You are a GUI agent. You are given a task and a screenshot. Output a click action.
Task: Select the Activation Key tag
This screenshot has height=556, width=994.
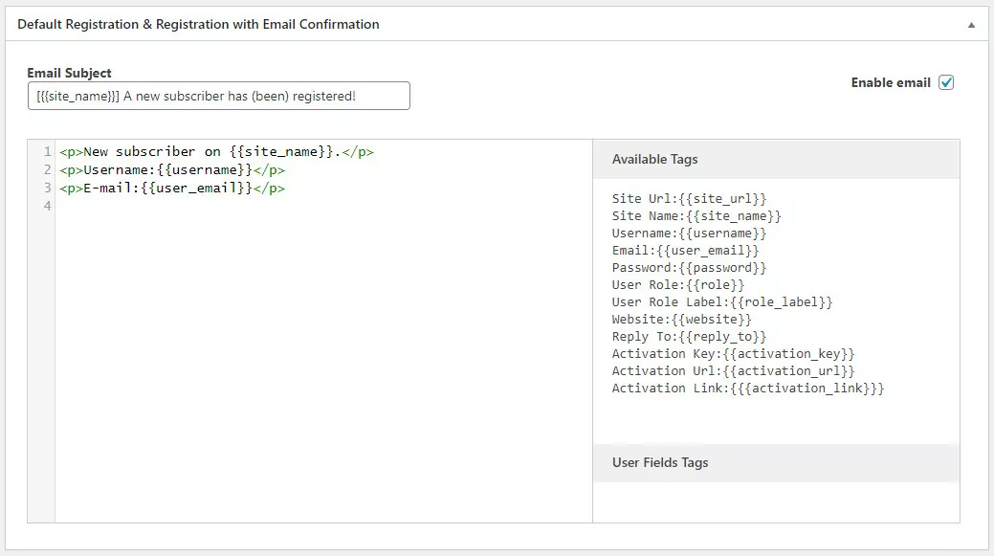[x=733, y=353]
